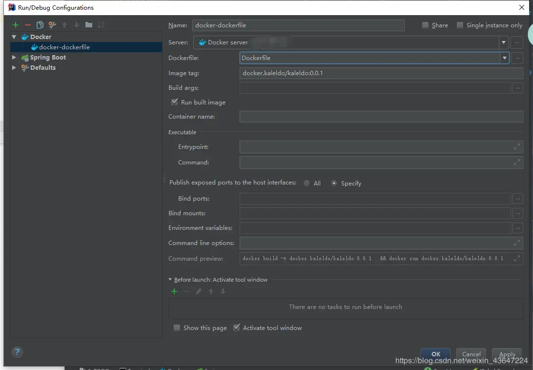533x370 pixels.
Task: Select the Specify ports radio button
Action: tap(334, 184)
